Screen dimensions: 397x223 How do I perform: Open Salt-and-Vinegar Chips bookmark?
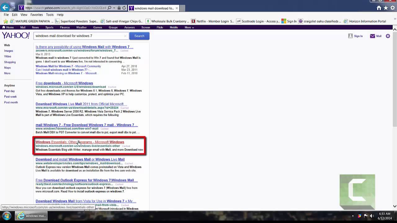click(122, 21)
